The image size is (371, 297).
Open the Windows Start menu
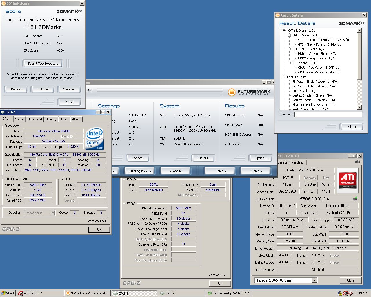tap(8, 293)
